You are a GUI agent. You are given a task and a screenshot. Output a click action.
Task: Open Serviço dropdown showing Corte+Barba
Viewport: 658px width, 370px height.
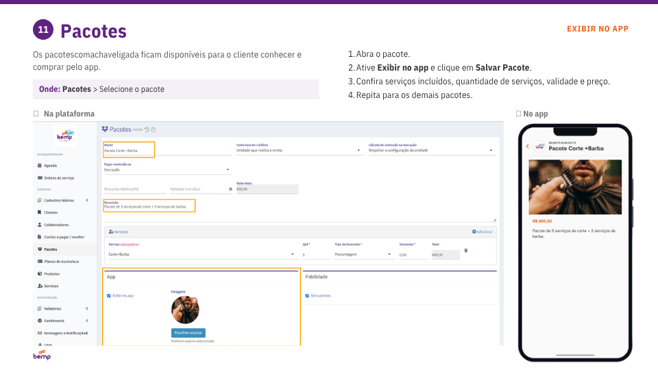tap(202, 254)
